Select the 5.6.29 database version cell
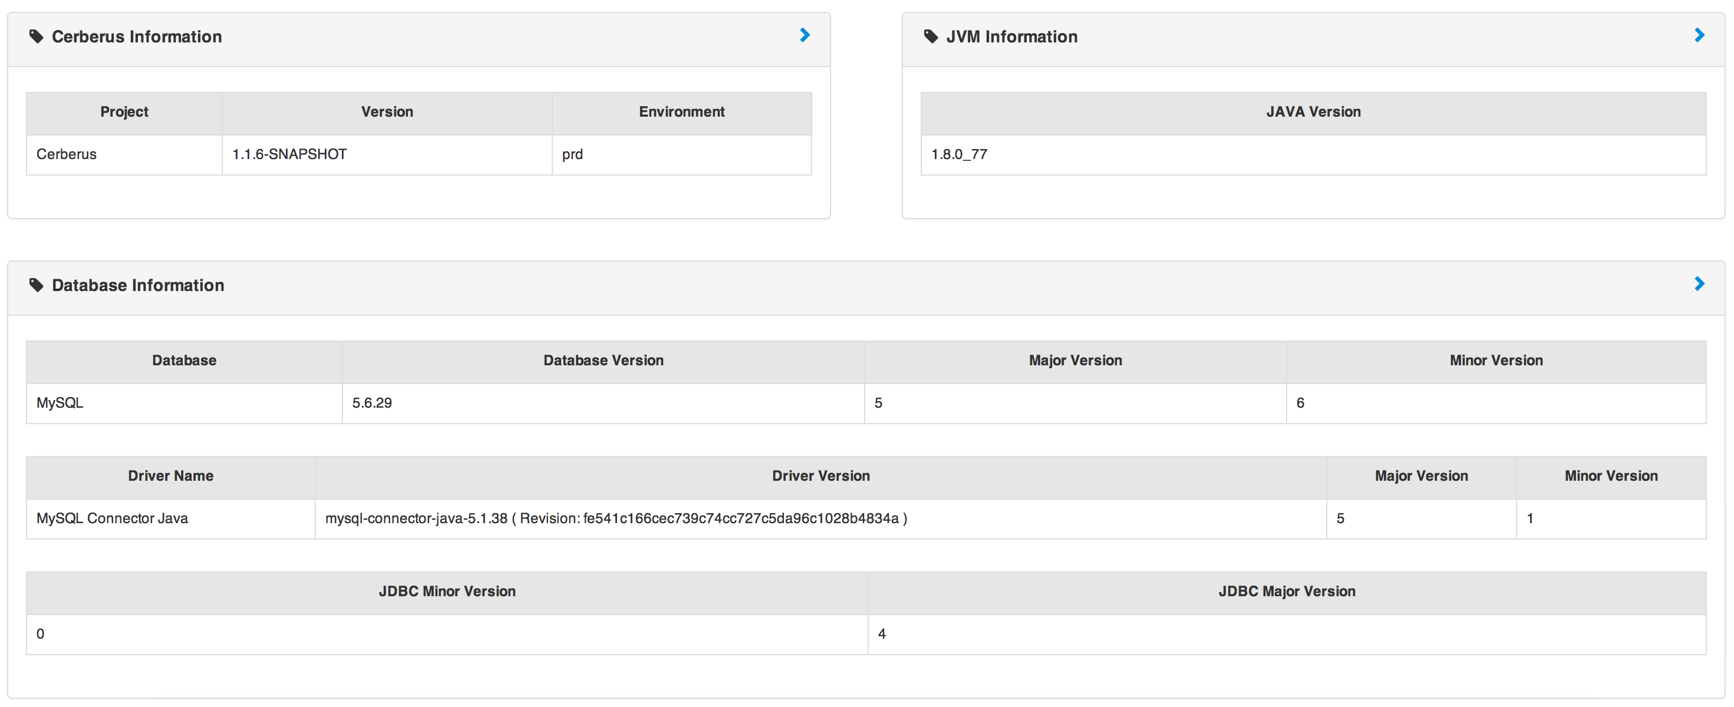Screen dimensions: 1734x707 click(x=603, y=404)
